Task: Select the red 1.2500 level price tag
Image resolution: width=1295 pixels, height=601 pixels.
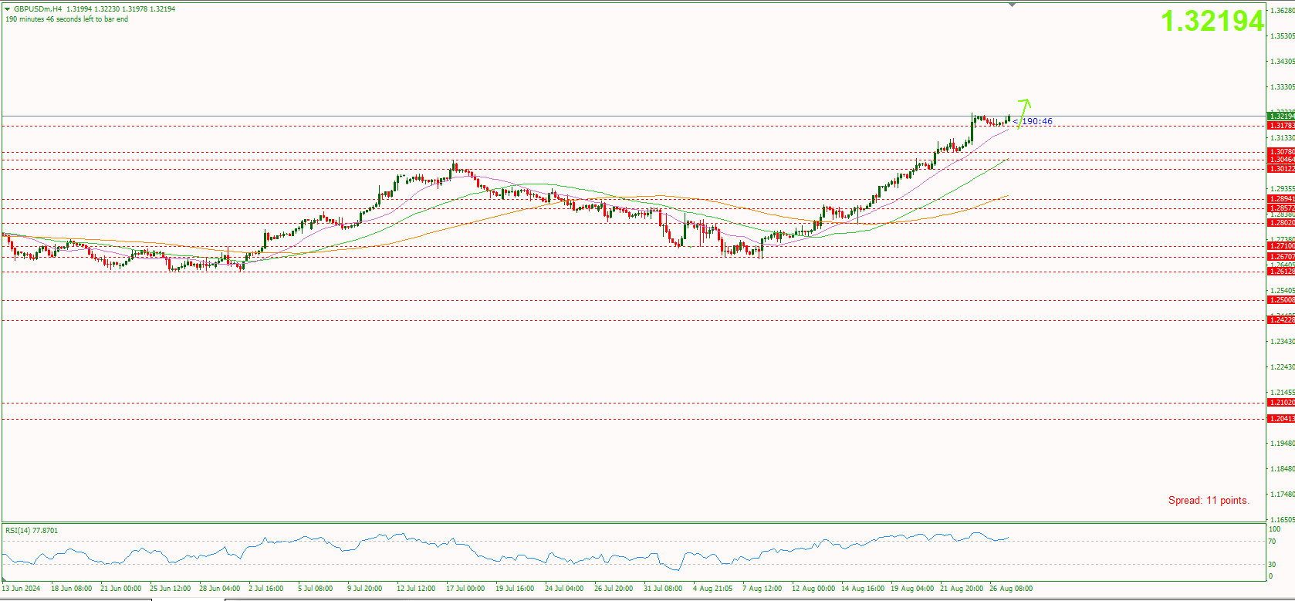Action: (x=1281, y=300)
